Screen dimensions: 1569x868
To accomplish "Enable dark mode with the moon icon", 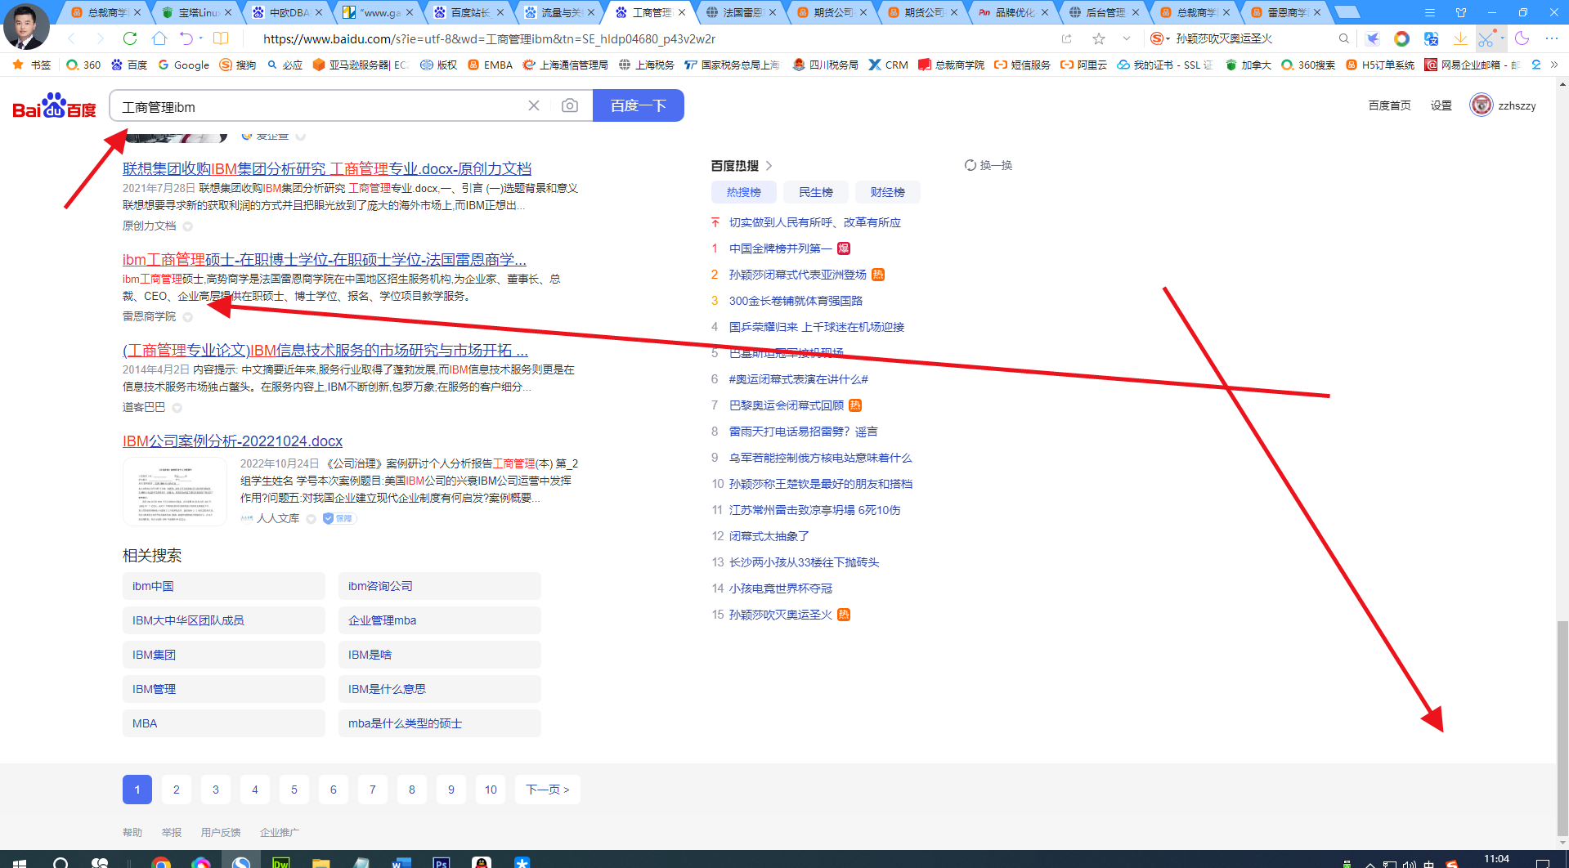I will (x=1521, y=38).
